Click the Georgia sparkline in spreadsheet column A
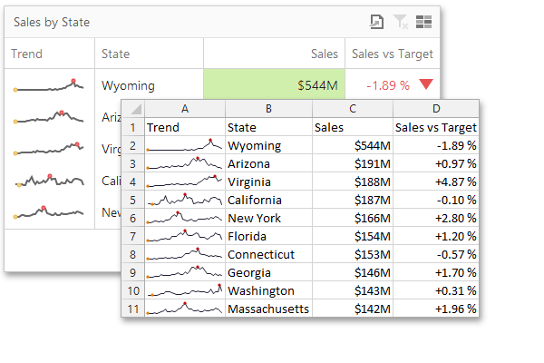The height and width of the screenshot is (363, 544). coord(185,271)
